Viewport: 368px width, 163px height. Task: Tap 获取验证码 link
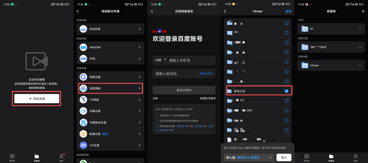click(206, 73)
